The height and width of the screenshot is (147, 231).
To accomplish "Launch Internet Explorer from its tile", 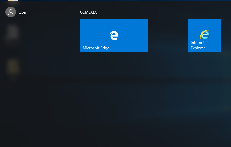I will click(204, 36).
